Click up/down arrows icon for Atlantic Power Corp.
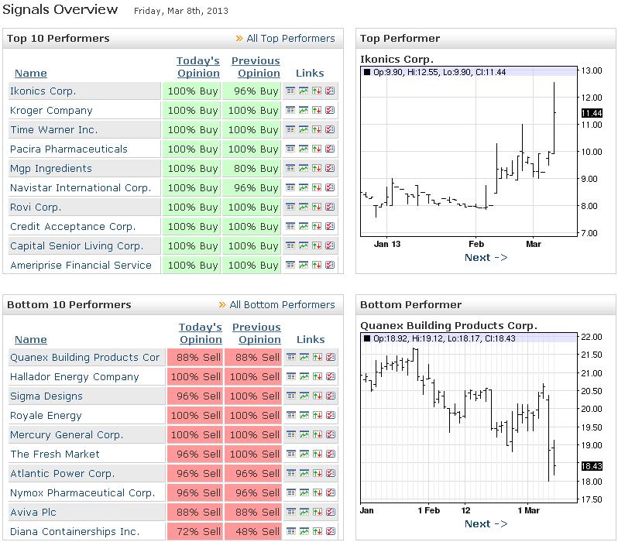 tap(318, 473)
